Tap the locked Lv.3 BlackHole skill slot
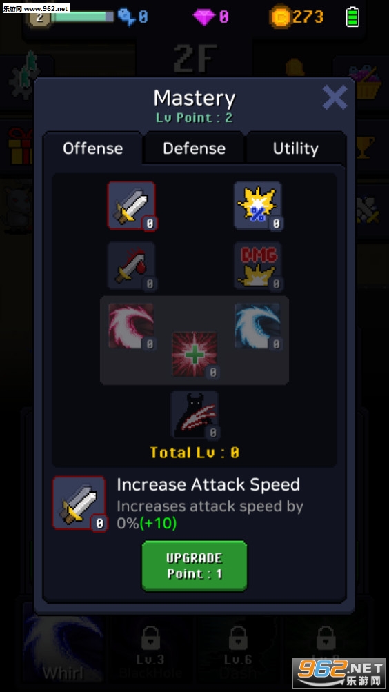Viewport: 389px width, 692px height. click(x=150, y=649)
